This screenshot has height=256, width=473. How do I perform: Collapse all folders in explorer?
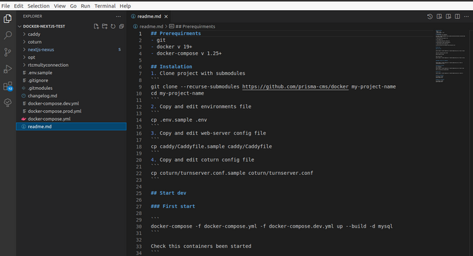[x=121, y=26]
